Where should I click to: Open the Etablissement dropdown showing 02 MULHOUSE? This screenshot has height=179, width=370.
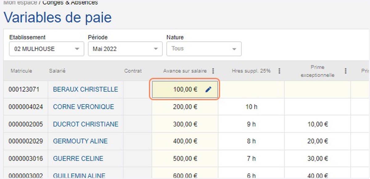click(47, 49)
